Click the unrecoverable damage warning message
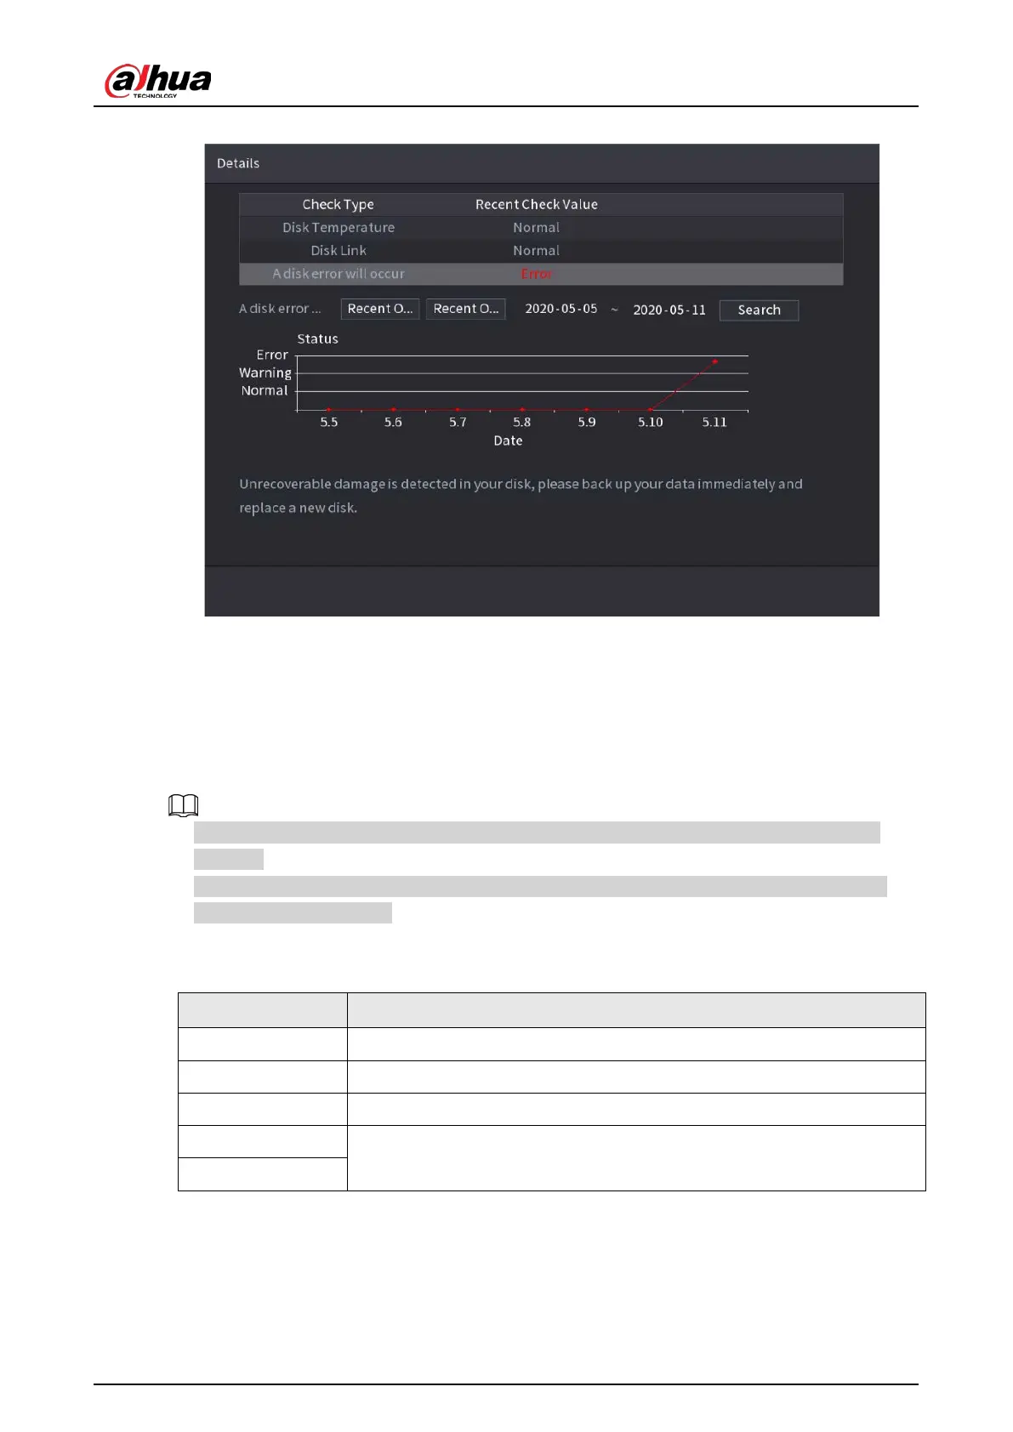 521,496
